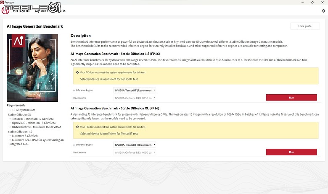Screen dimensions: 328x194
Task: Click 'Selected device is insufficient' text under SD 1.5
Action: pos(109,79)
